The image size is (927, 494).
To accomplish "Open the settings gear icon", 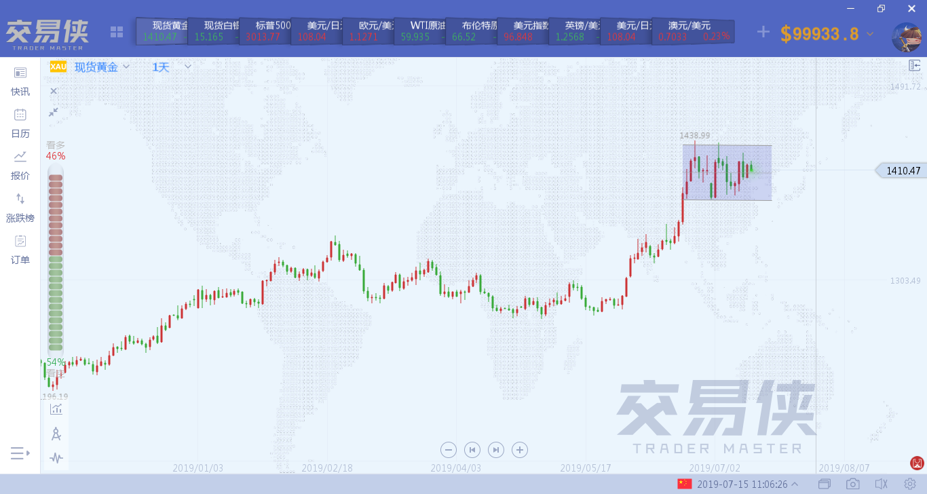I will point(909,484).
